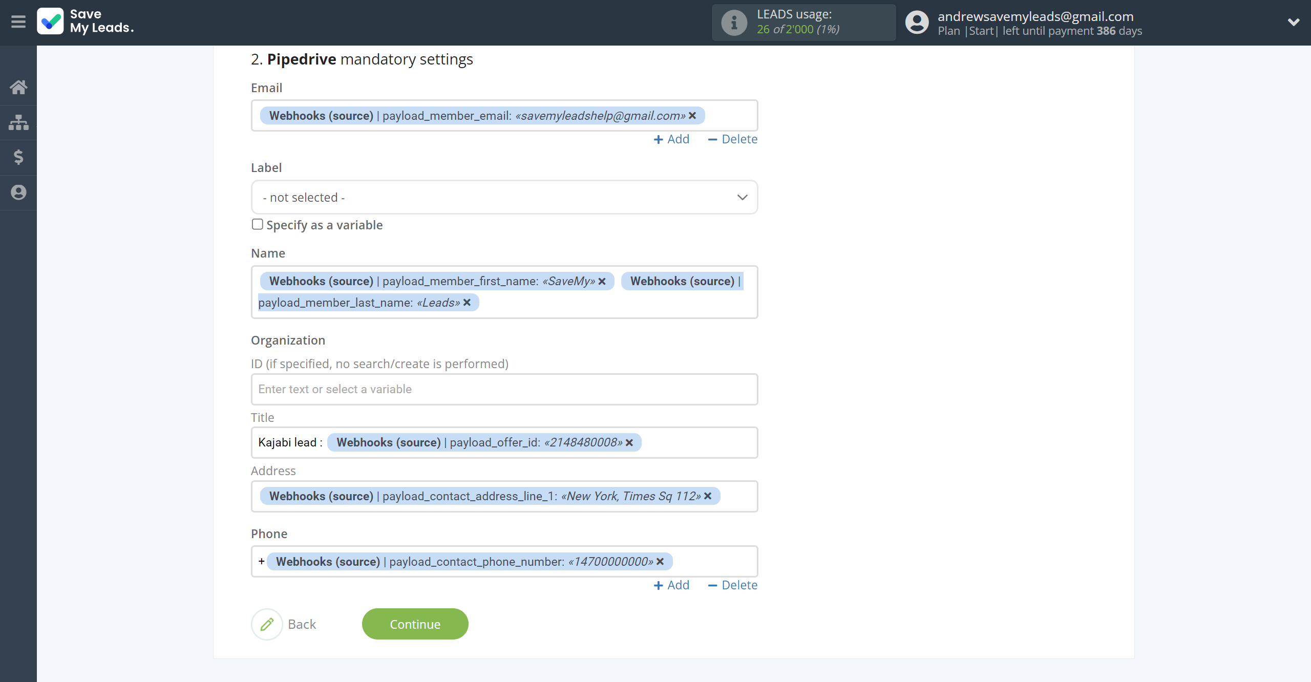
Task: Remove payload_member_last_name tag from Name
Action: pyautogui.click(x=467, y=303)
